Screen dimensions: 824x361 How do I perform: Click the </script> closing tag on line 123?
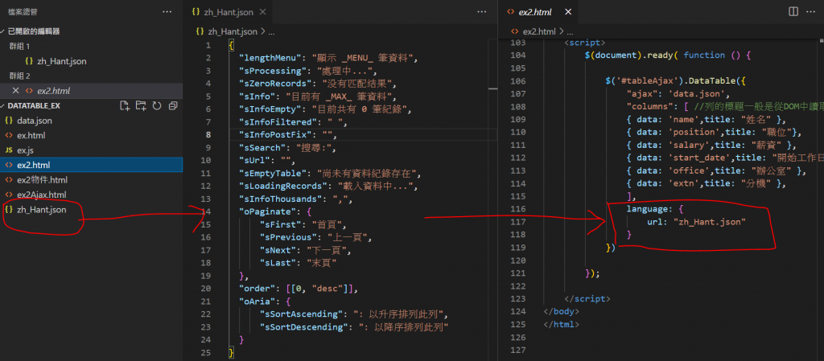(587, 298)
